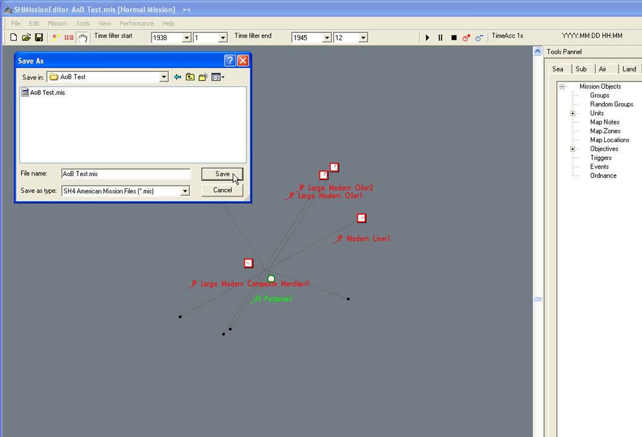Screen dimensions: 642x437
Task: Click the Save mission toolbar icon
Action: pos(39,37)
